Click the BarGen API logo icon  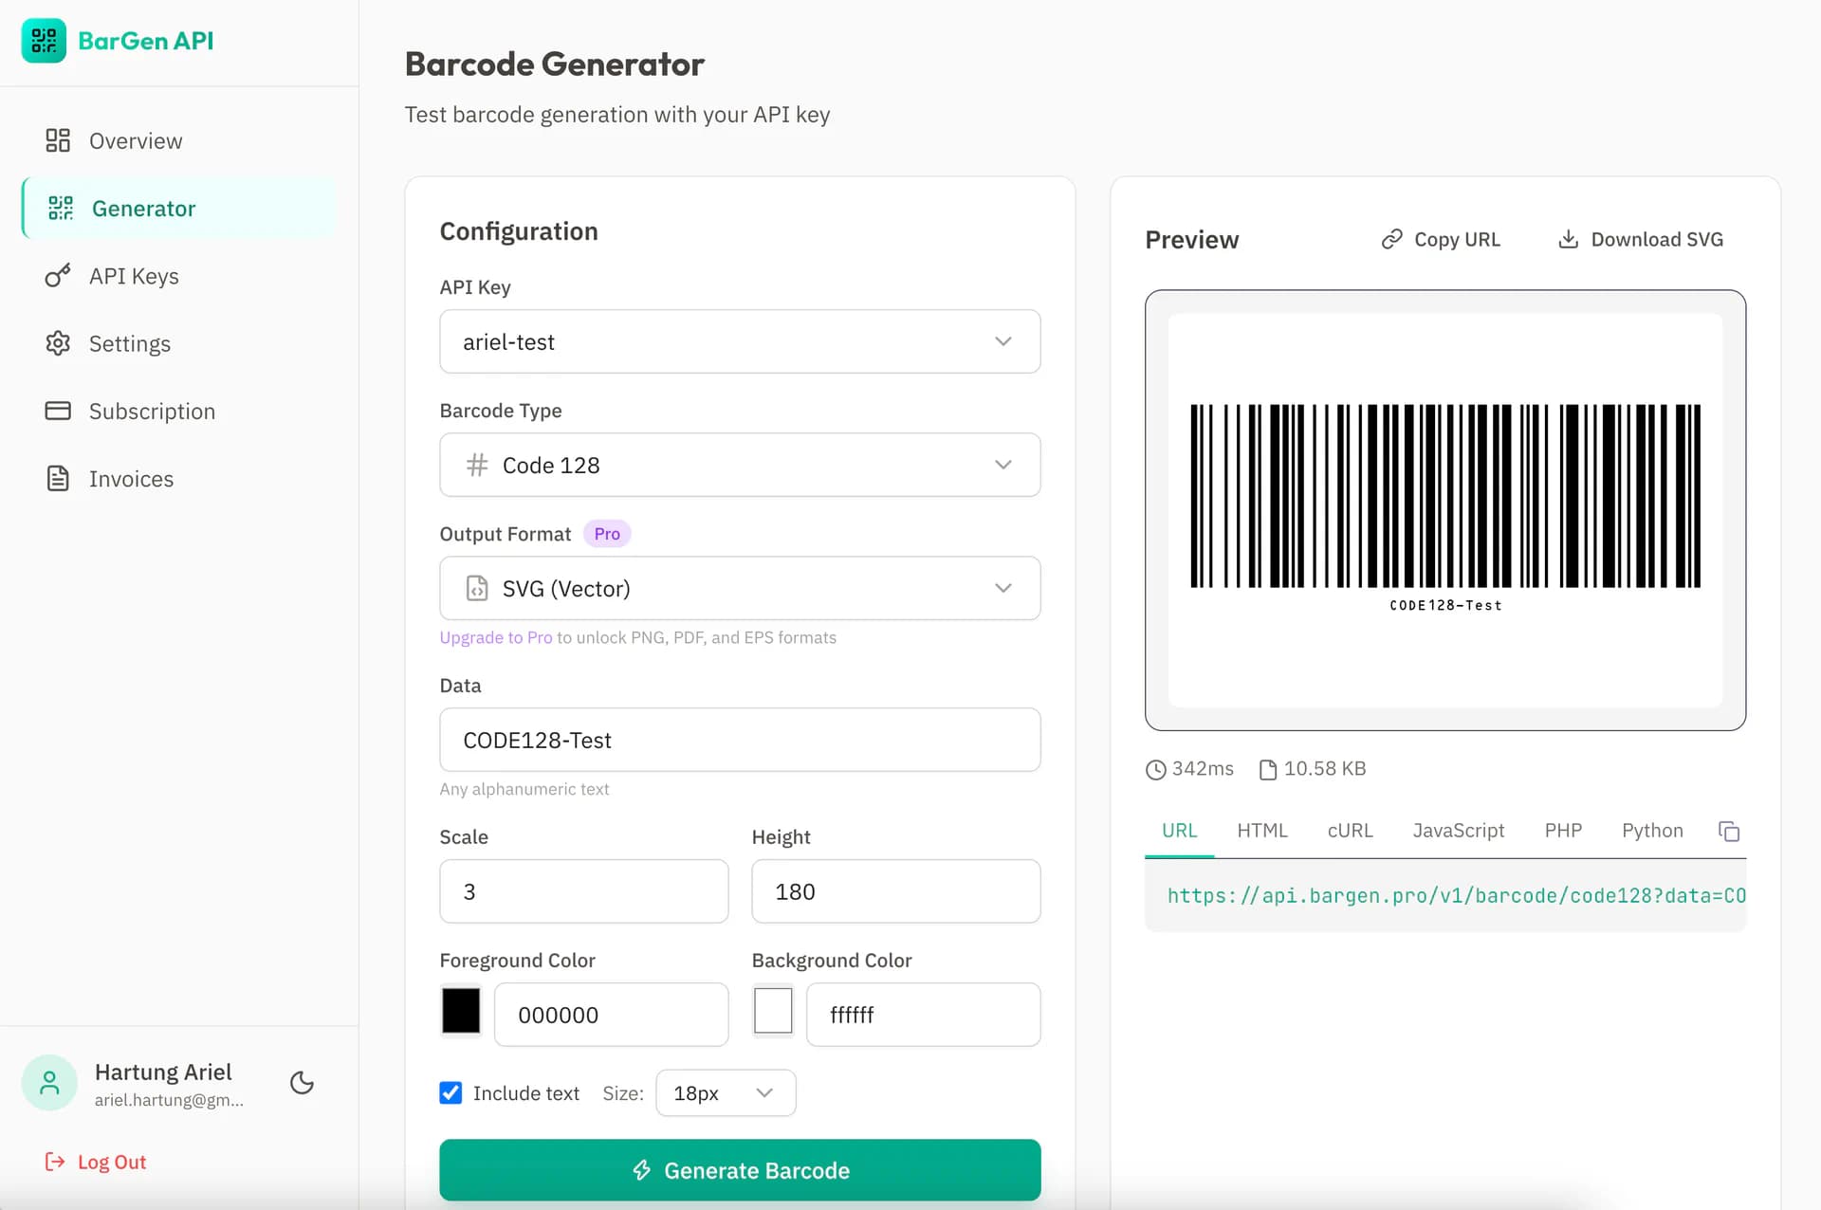(x=44, y=41)
